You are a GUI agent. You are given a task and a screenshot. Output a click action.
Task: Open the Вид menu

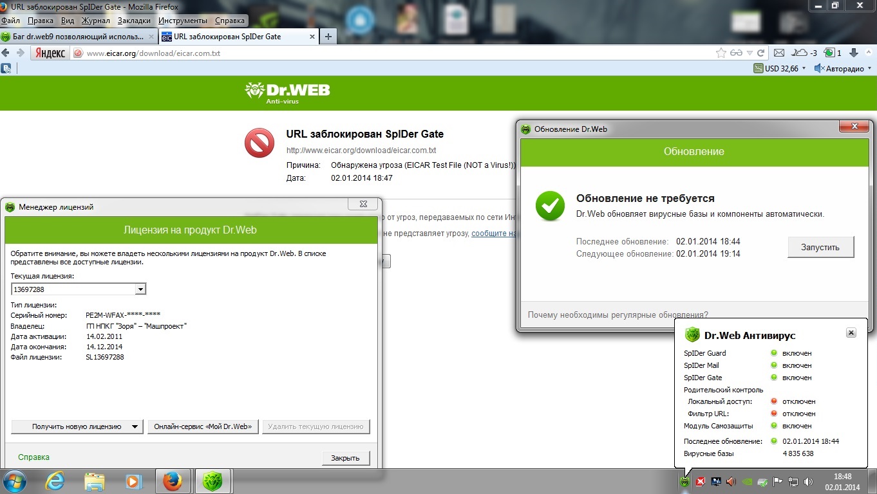[x=68, y=21]
